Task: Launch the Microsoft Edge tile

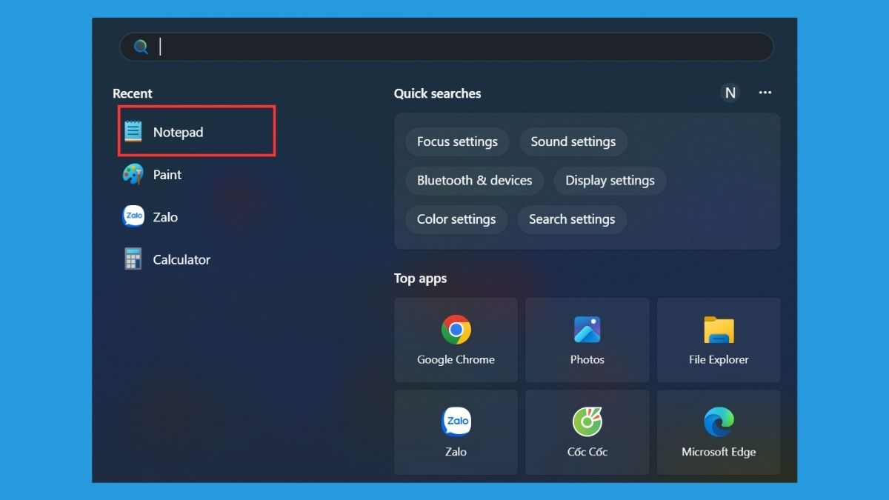Action: coord(719,433)
